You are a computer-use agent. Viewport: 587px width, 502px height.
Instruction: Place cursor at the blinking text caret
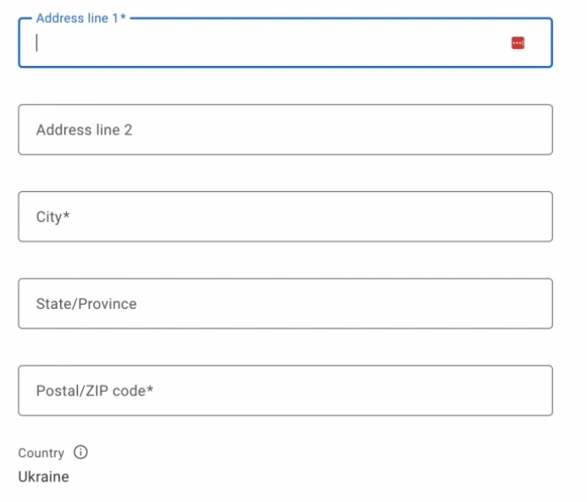[x=36, y=43]
